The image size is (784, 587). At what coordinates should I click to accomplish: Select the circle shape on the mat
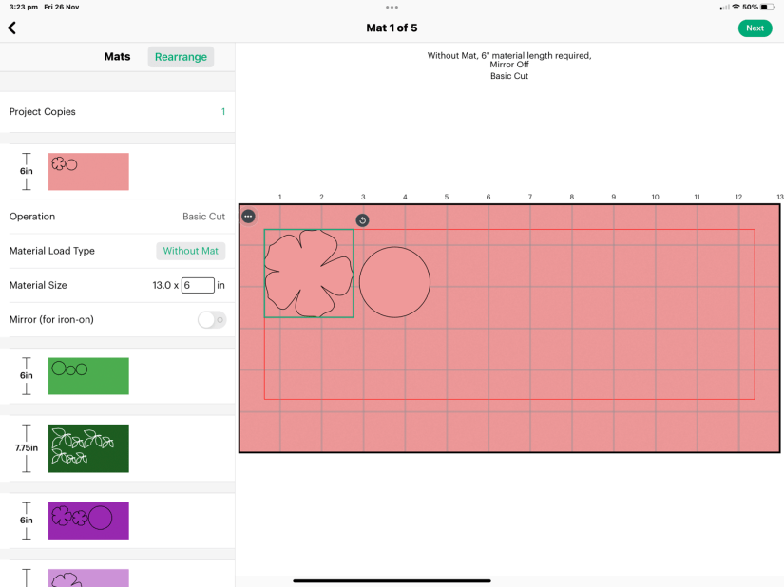pyautogui.click(x=394, y=282)
